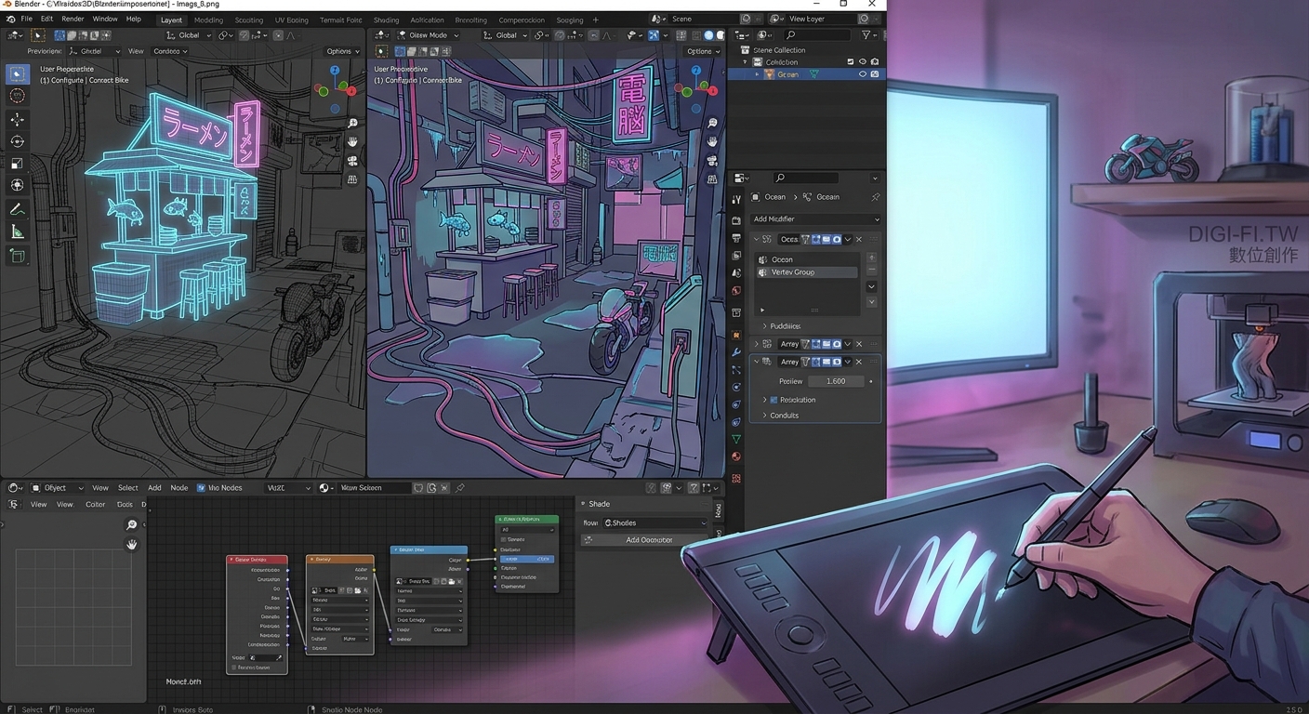Click the Options button in the viewport header
This screenshot has height=714, width=1309.
click(x=700, y=51)
